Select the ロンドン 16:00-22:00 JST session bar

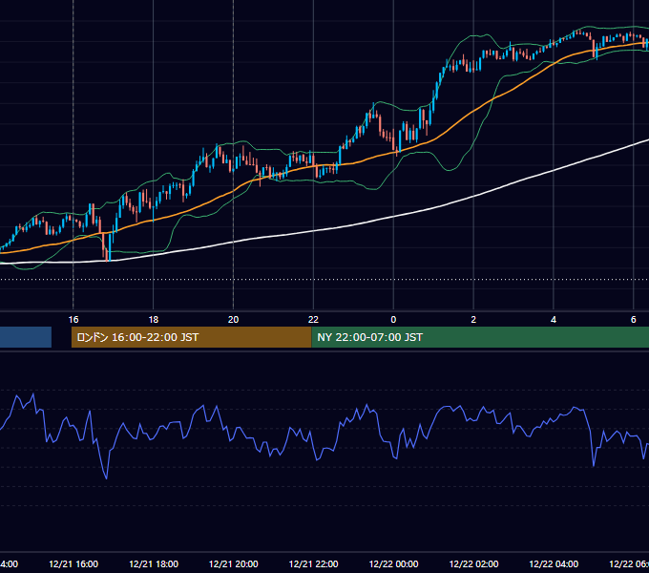[x=191, y=337]
